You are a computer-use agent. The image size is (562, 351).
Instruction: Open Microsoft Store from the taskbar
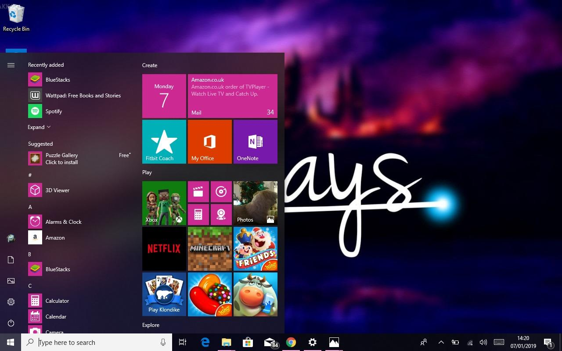coord(248,342)
